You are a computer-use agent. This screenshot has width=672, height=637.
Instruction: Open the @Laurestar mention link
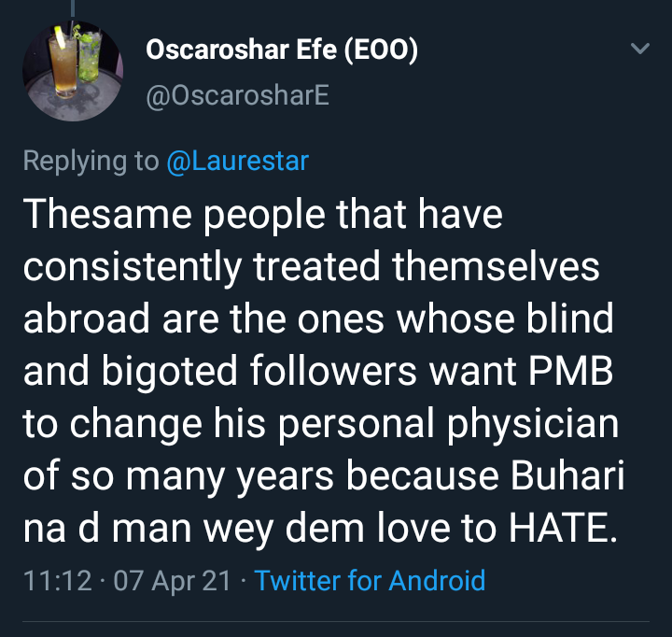(x=237, y=162)
